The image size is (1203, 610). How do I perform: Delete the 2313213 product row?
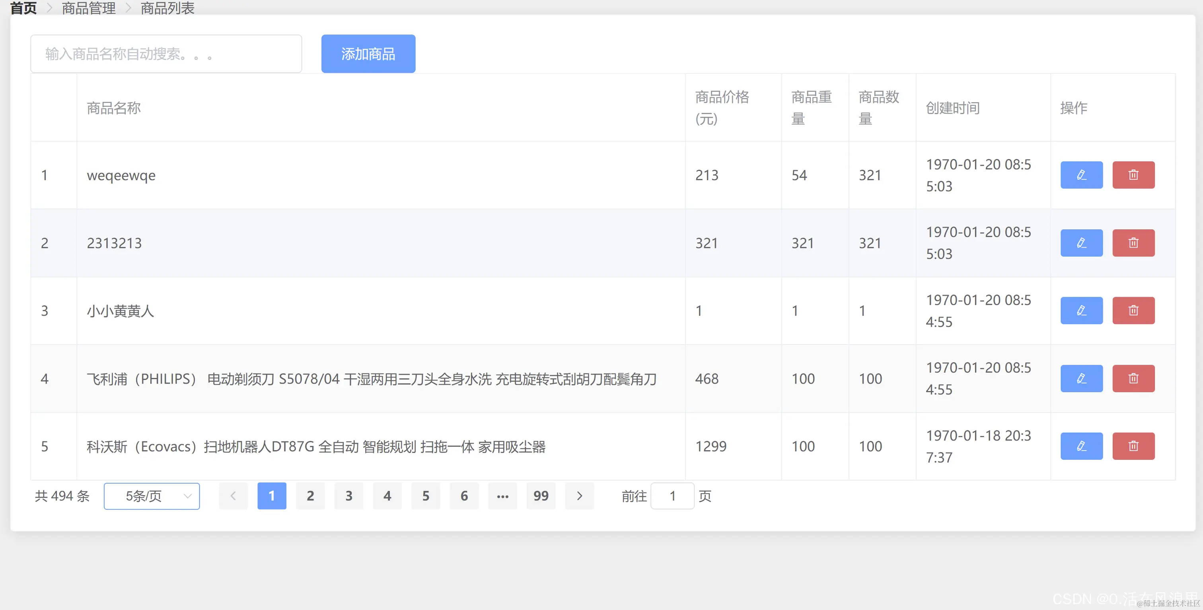pyautogui.click(x=1133, y=243)
